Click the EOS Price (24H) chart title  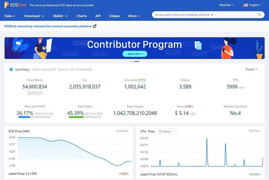[19, 131]
